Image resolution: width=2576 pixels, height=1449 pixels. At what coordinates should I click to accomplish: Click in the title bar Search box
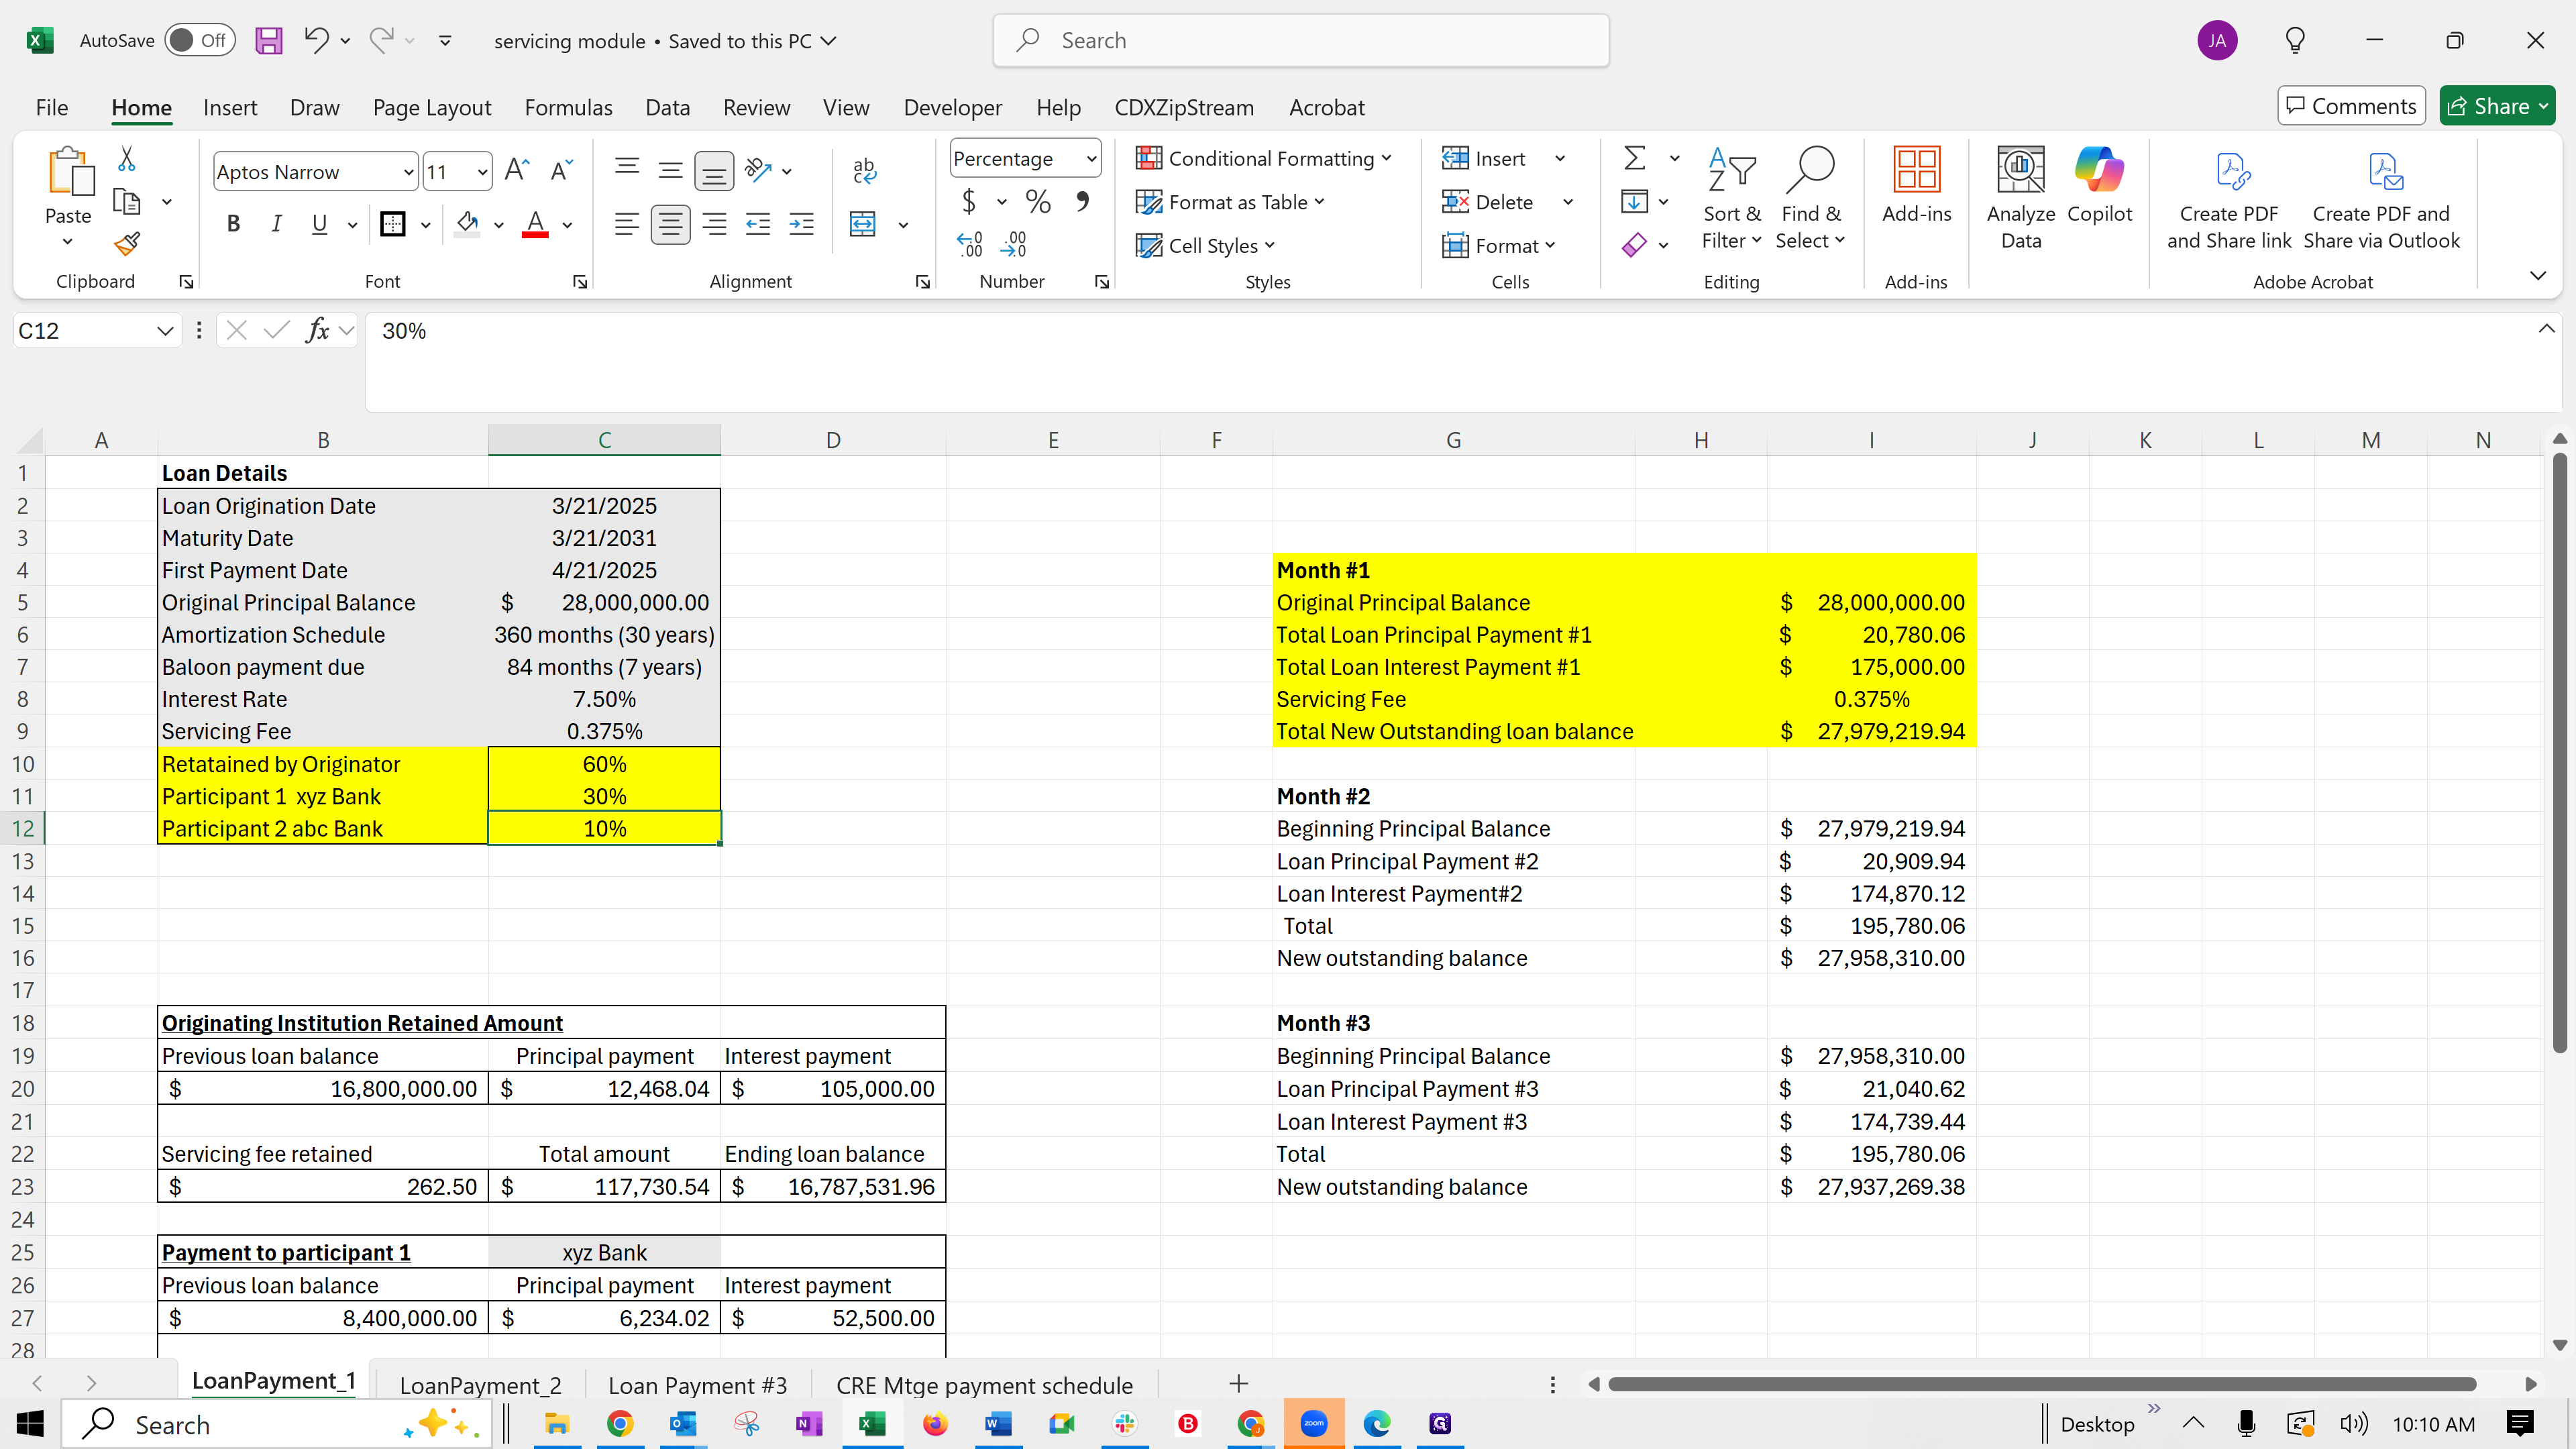pos(1301,40)
